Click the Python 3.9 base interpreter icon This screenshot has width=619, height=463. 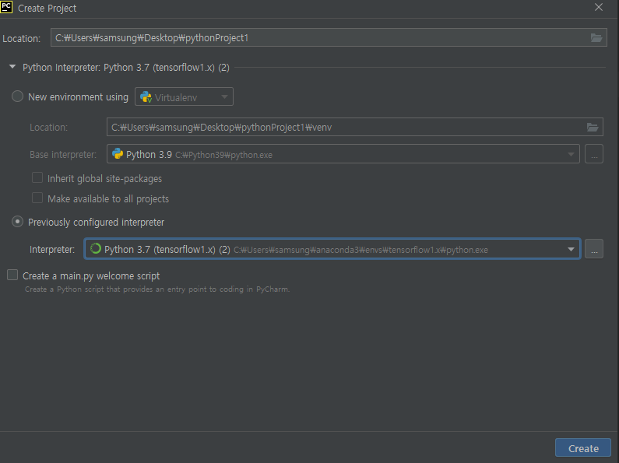[118, 154]
